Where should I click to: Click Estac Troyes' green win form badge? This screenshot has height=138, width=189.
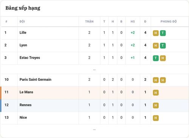tap(156, 58)
